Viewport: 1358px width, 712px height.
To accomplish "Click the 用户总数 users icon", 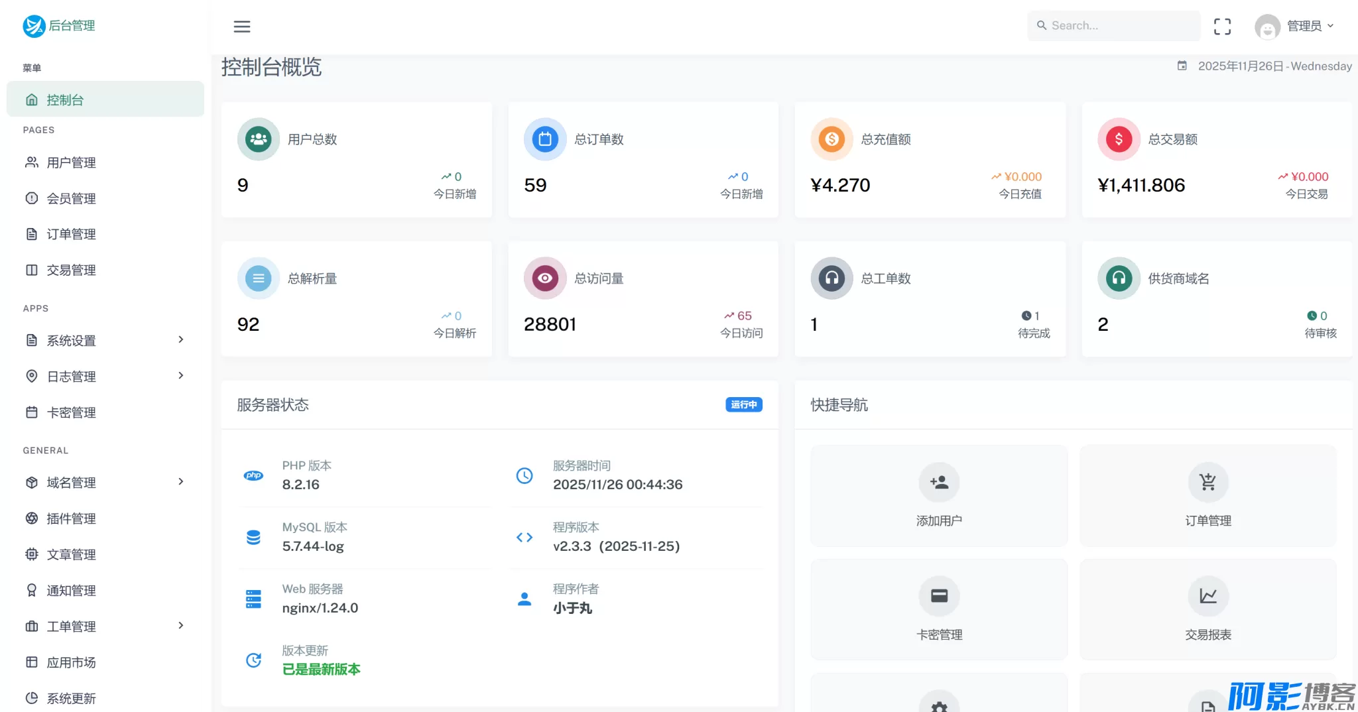I will click(259, 139).
